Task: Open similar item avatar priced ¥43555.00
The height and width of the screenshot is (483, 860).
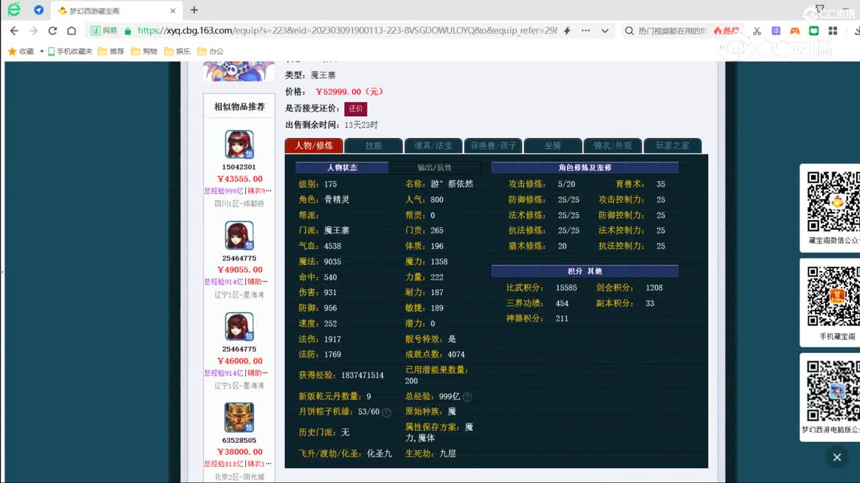Action: click(x=239, y=144)
